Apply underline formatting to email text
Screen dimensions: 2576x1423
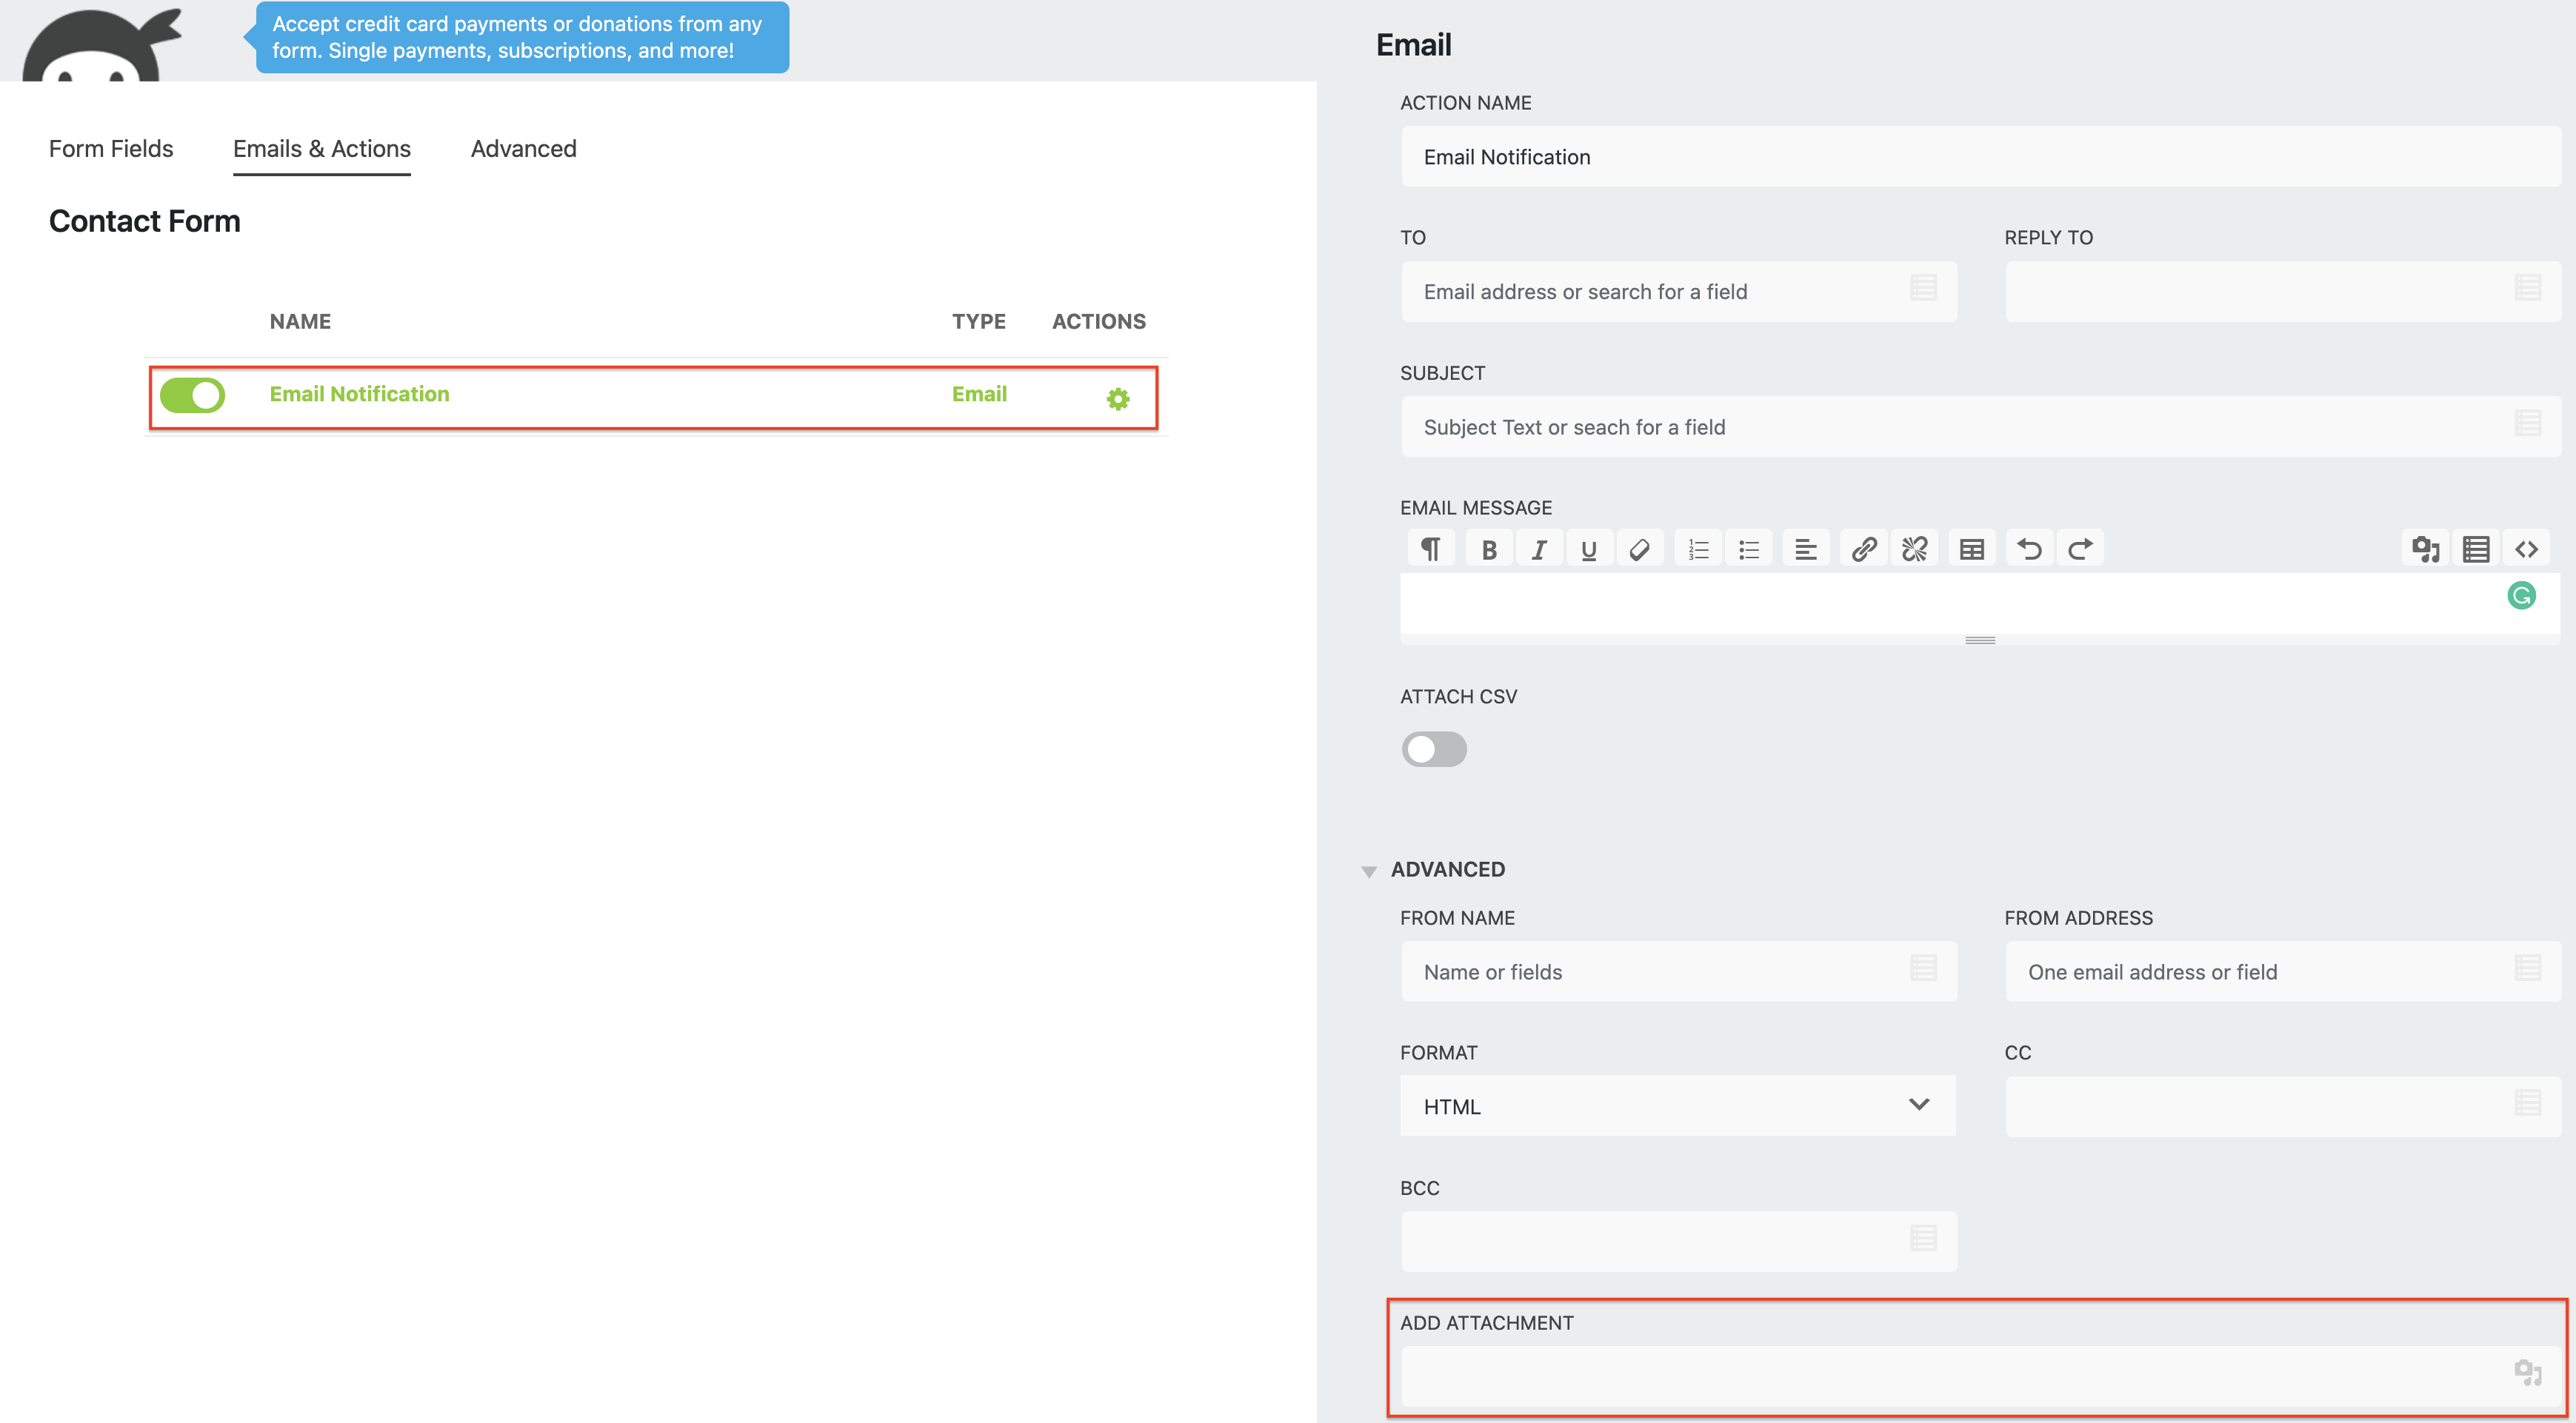[1588, 548]
